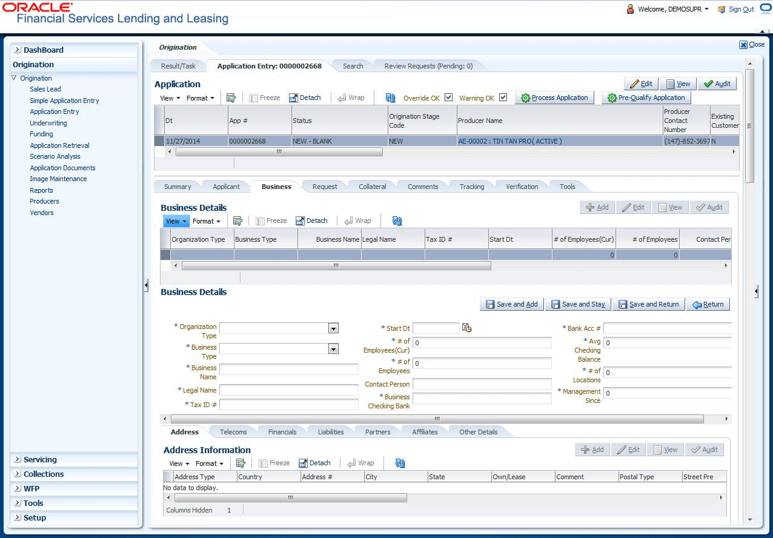Click Detach in Address Information toolbar
The image size is (773, 538).
coord(314,463)
